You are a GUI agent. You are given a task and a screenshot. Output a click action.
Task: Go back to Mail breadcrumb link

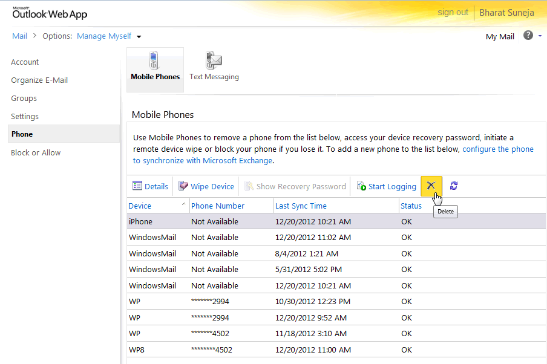pos(19,36)
